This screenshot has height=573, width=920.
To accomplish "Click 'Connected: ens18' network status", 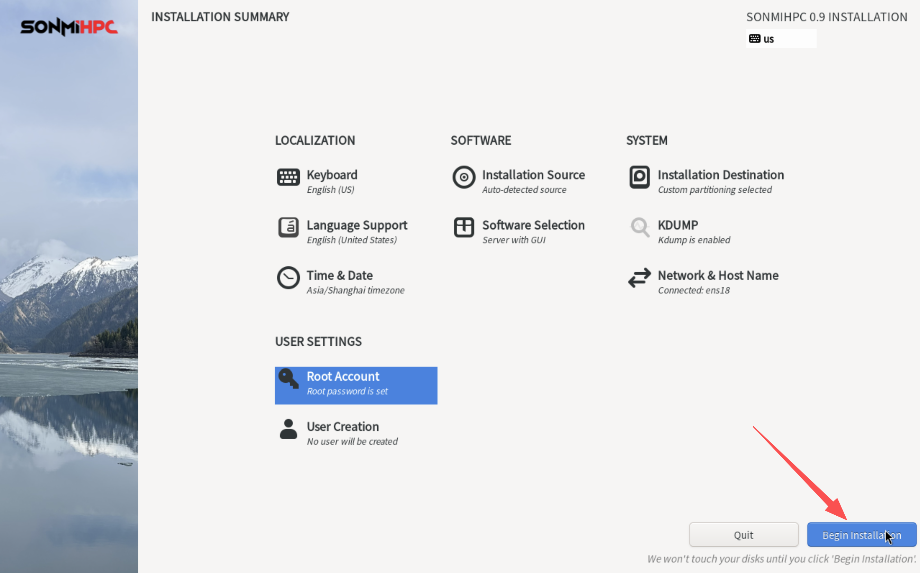I will (693, 290).
